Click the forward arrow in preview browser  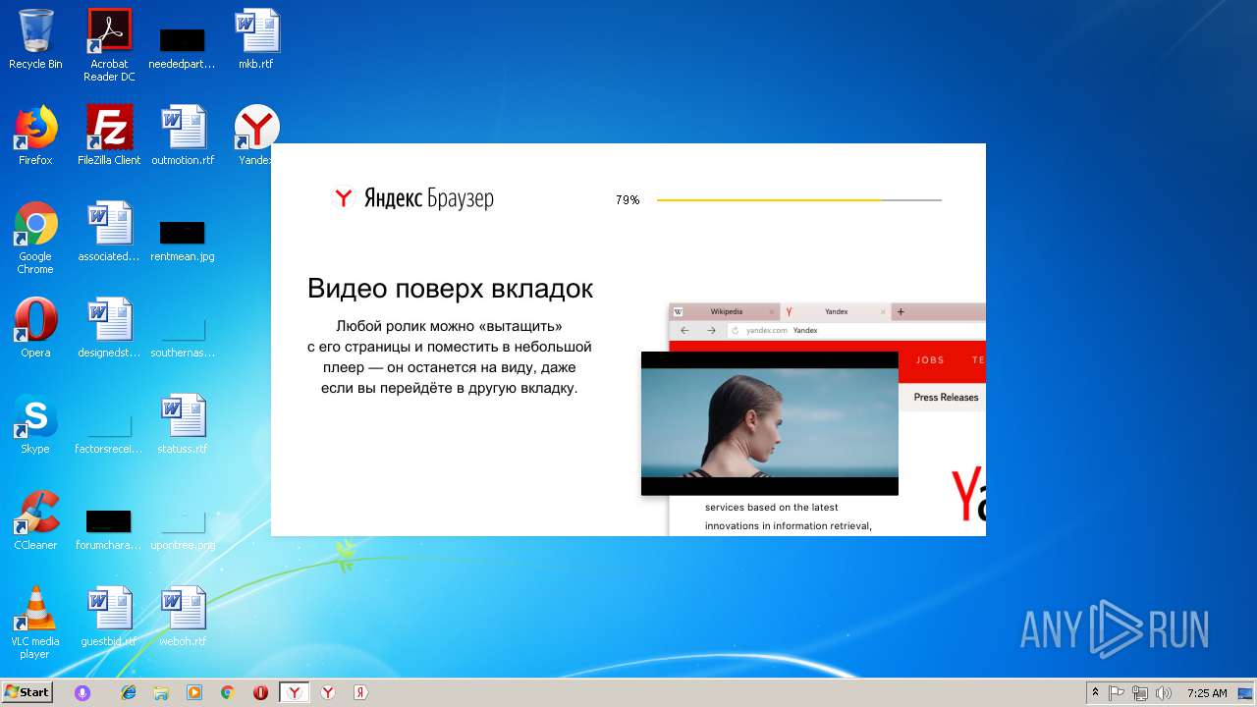(711, 331)
